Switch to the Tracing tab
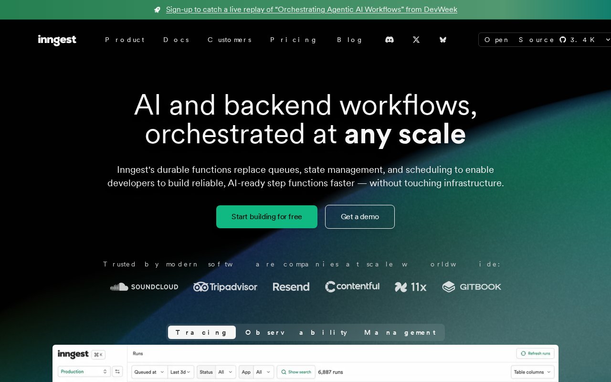 click(x=202, y=332)
